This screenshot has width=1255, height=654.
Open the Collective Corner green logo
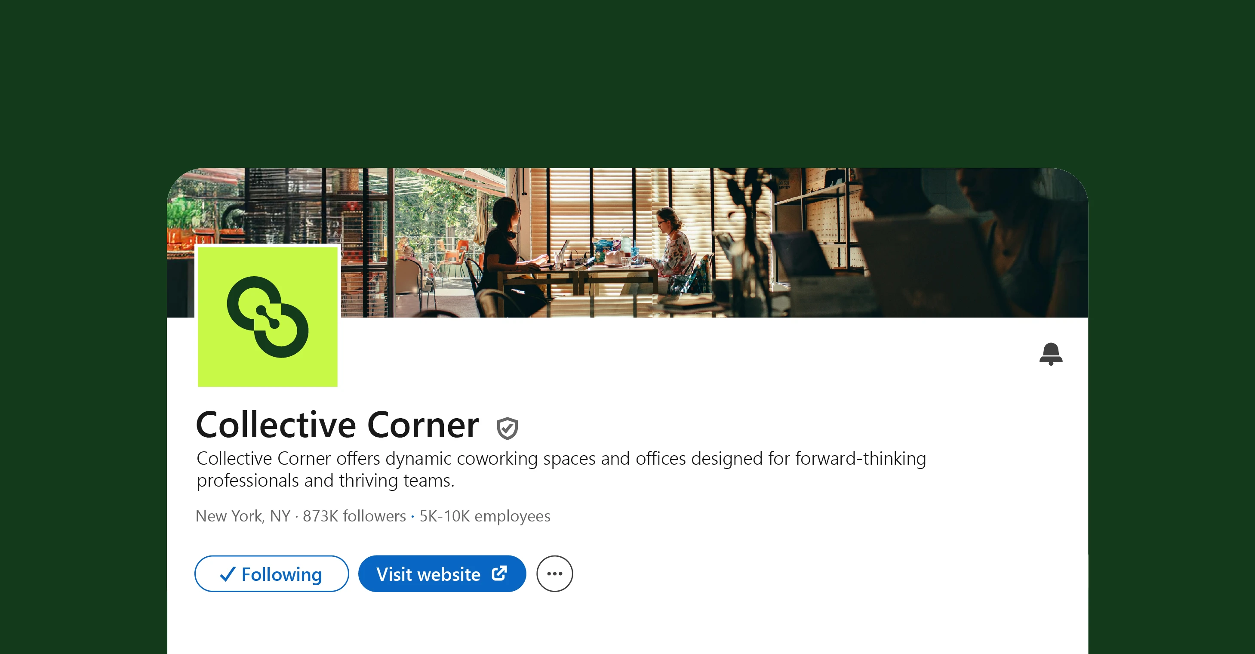coord(268,316)
